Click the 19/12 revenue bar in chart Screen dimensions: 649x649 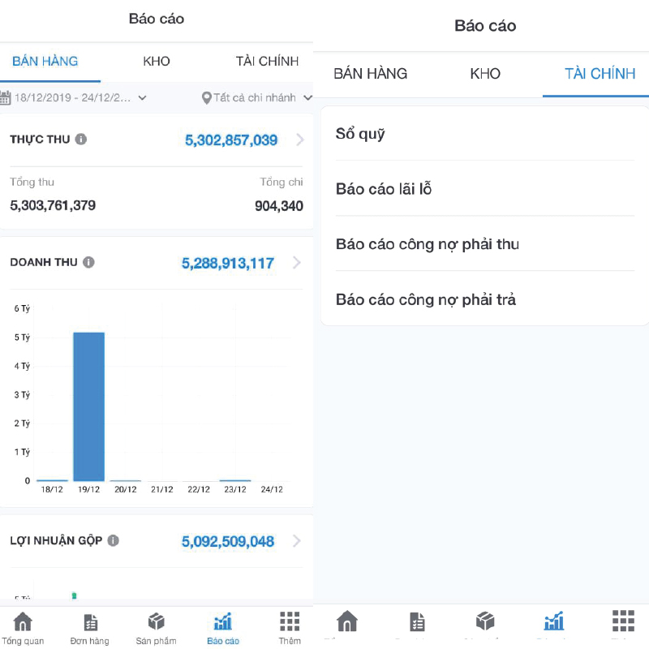89,406
